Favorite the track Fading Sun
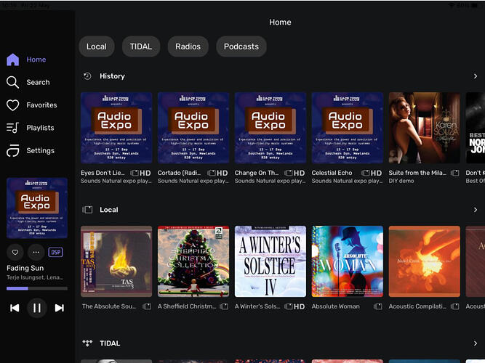 (x=15, y=252)
